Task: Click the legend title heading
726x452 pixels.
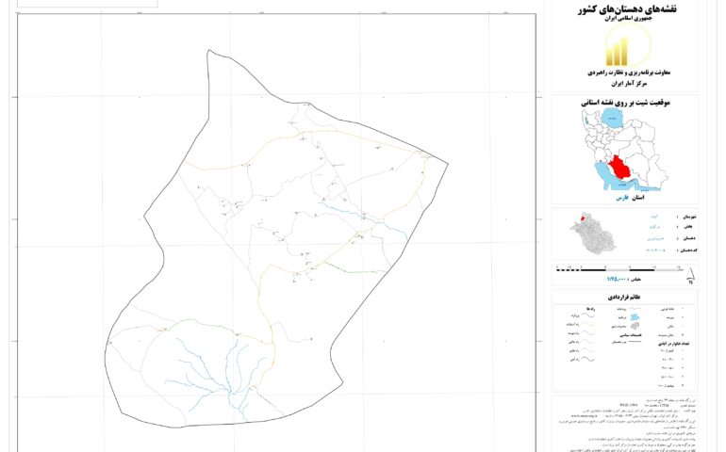Action: (623, 295)
